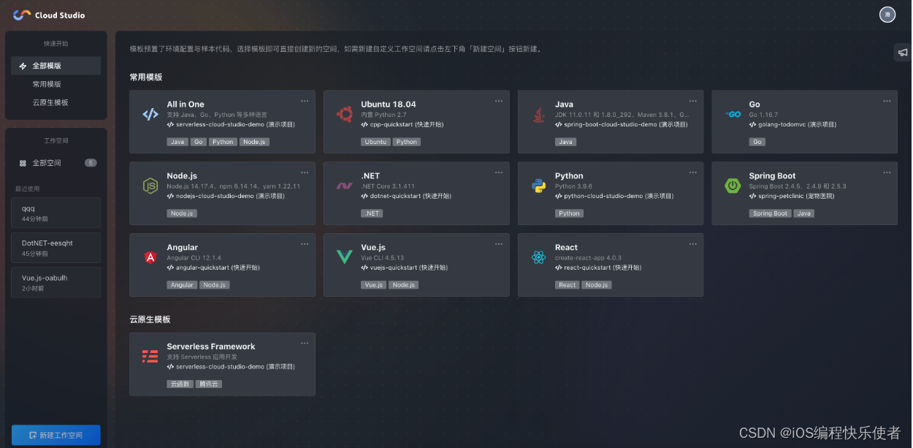The image size is (913, 448).
Task: Open the Serverless Framework card's more menu
Action: point(305,343)
